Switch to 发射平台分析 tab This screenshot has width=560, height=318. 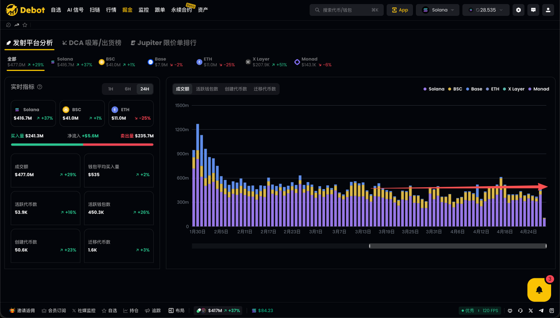pyautogui.click(x=29, y=43)
